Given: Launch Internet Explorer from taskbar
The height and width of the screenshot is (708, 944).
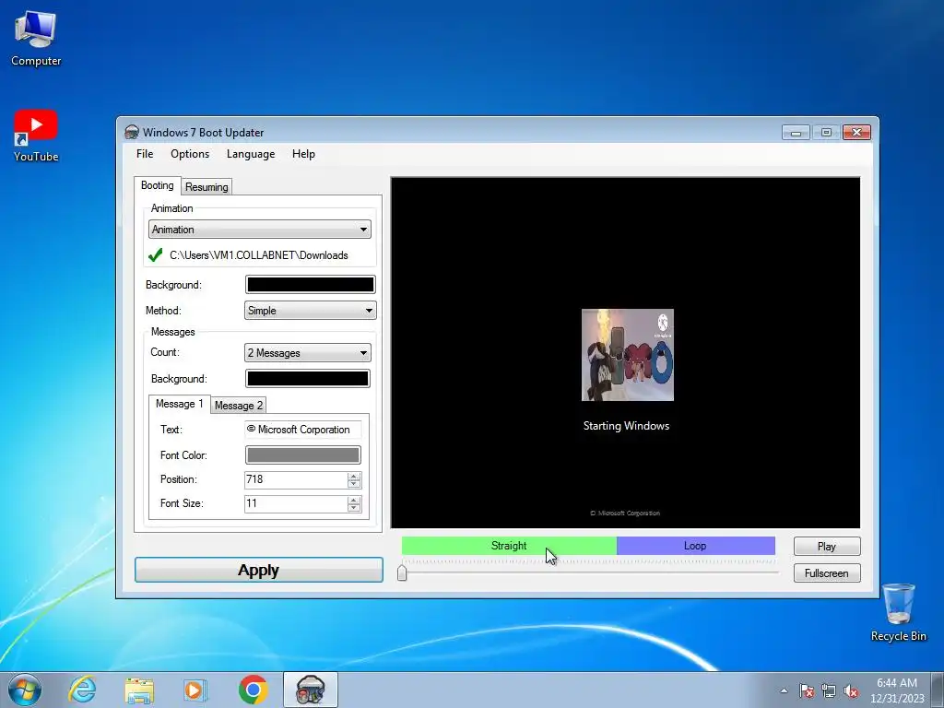Looking at the screenshot, I should click(x=82, y=690).
